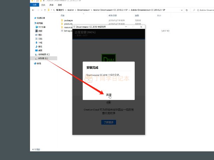Click the 下载 blue arrow icon

coord(36,43)
